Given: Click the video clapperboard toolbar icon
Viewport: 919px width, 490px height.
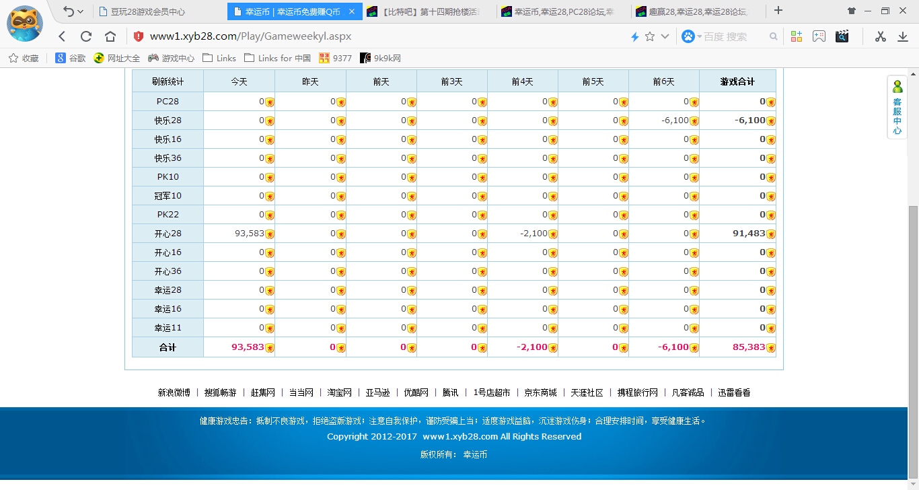Looking at the screenshot, I should coord(842,36).
